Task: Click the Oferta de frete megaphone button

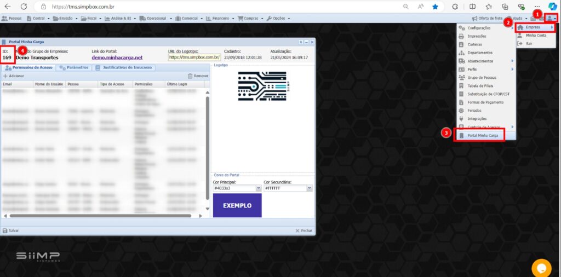Action: coord(487,18)
